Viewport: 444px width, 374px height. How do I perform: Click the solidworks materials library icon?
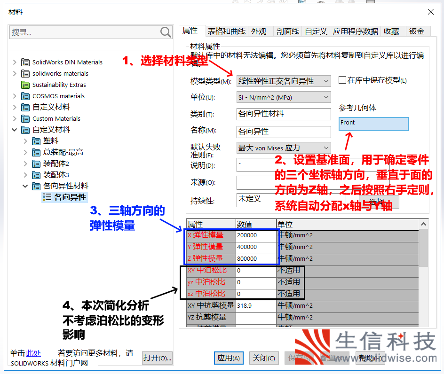pos(25,74)
